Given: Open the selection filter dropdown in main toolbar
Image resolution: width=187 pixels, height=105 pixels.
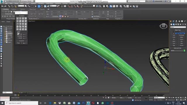Looking at the screenshot, I should click(21, 6).
